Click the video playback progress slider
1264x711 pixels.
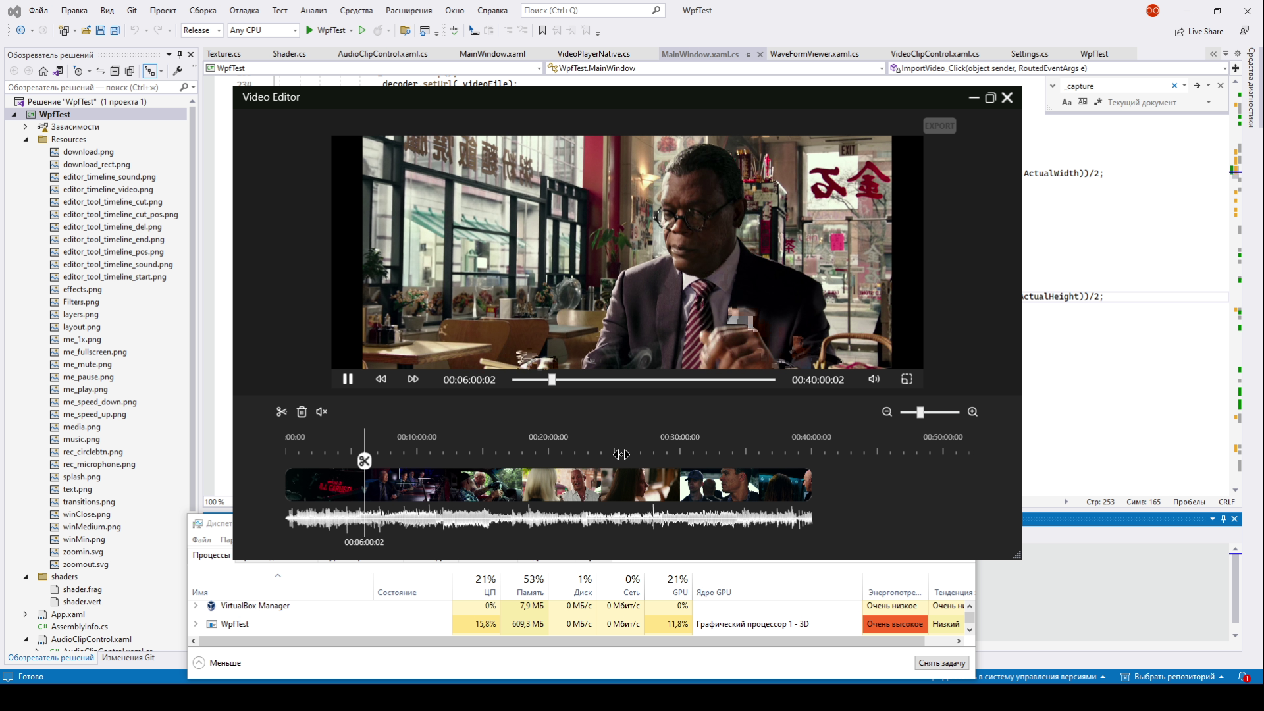coord(643,380)
